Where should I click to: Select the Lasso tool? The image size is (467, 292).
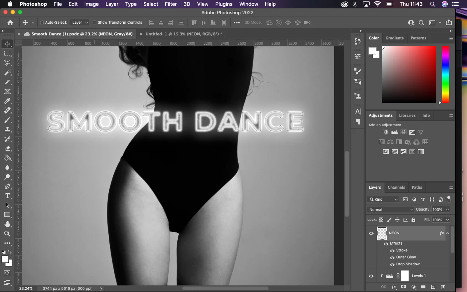click(7, 63)
